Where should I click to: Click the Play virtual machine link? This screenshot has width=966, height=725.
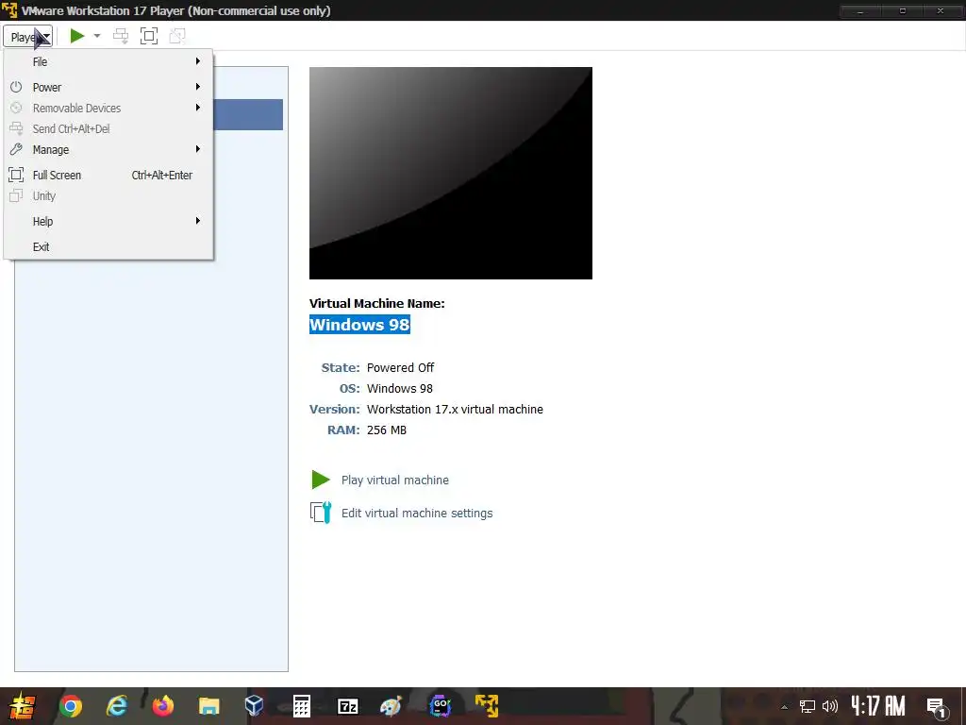click(x=395, y=481)
